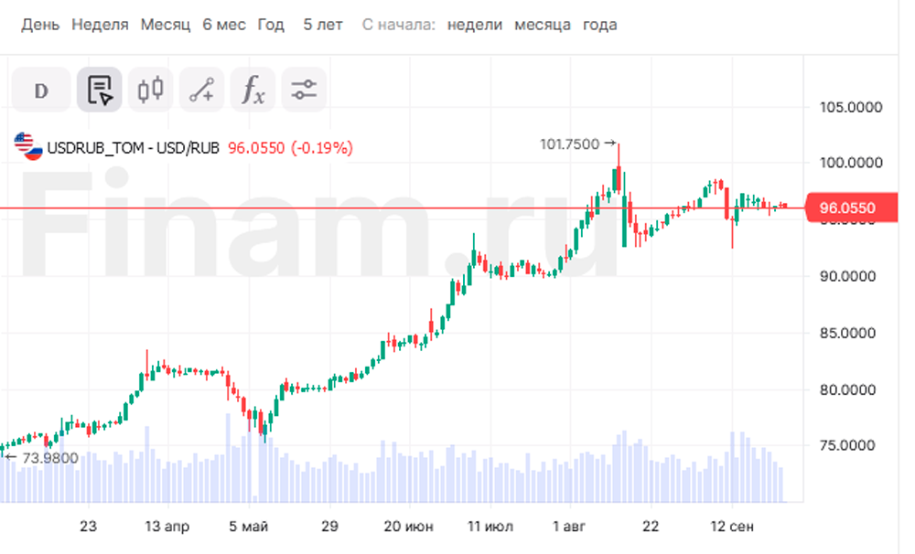The width and height of the screenshot is (915, 554).
Task: Select the cursor/data window tool icon
Action: tap(99, 90)
